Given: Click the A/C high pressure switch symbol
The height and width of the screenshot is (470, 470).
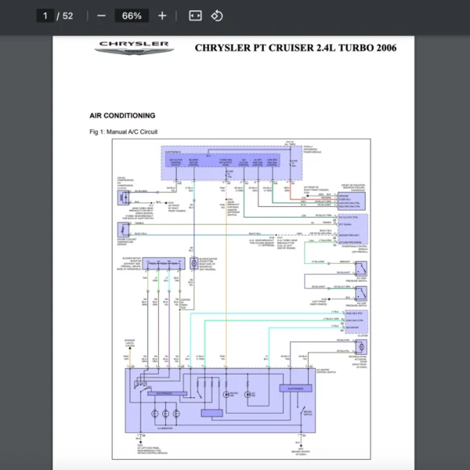Looking at the screenshot, I should [360, 269].
